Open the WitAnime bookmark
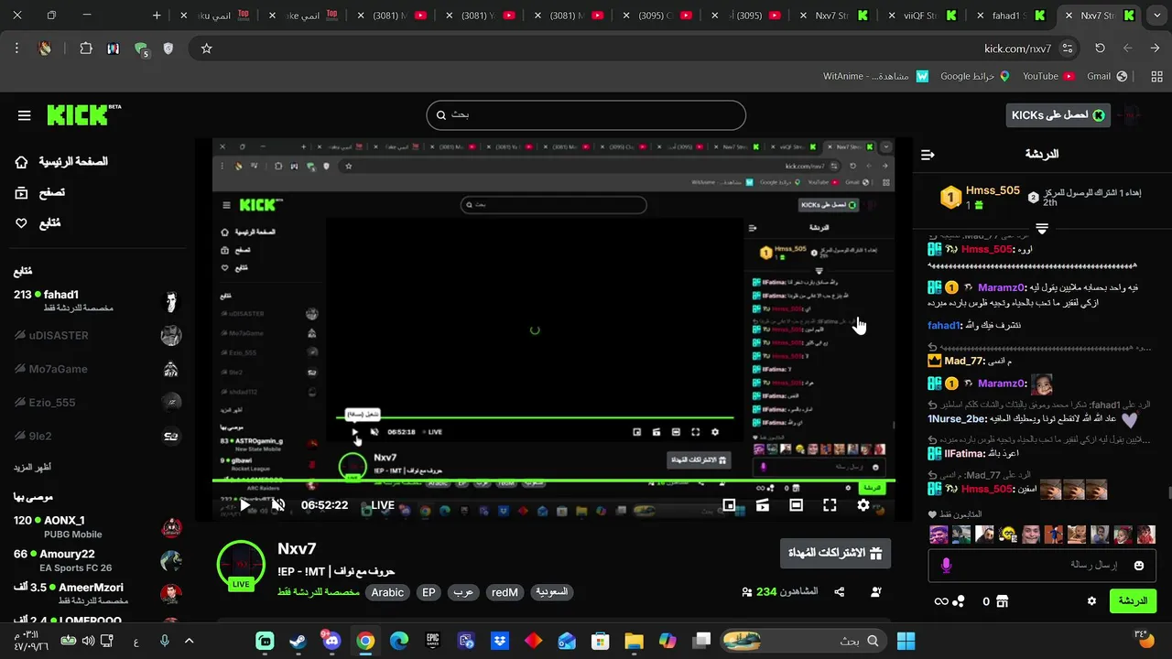 pos(875,76)
